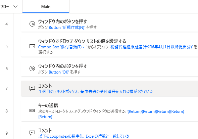Click the press-button icon on step 6
The height and width of the screenshot is (139, 198).
[x=32, y=68]
